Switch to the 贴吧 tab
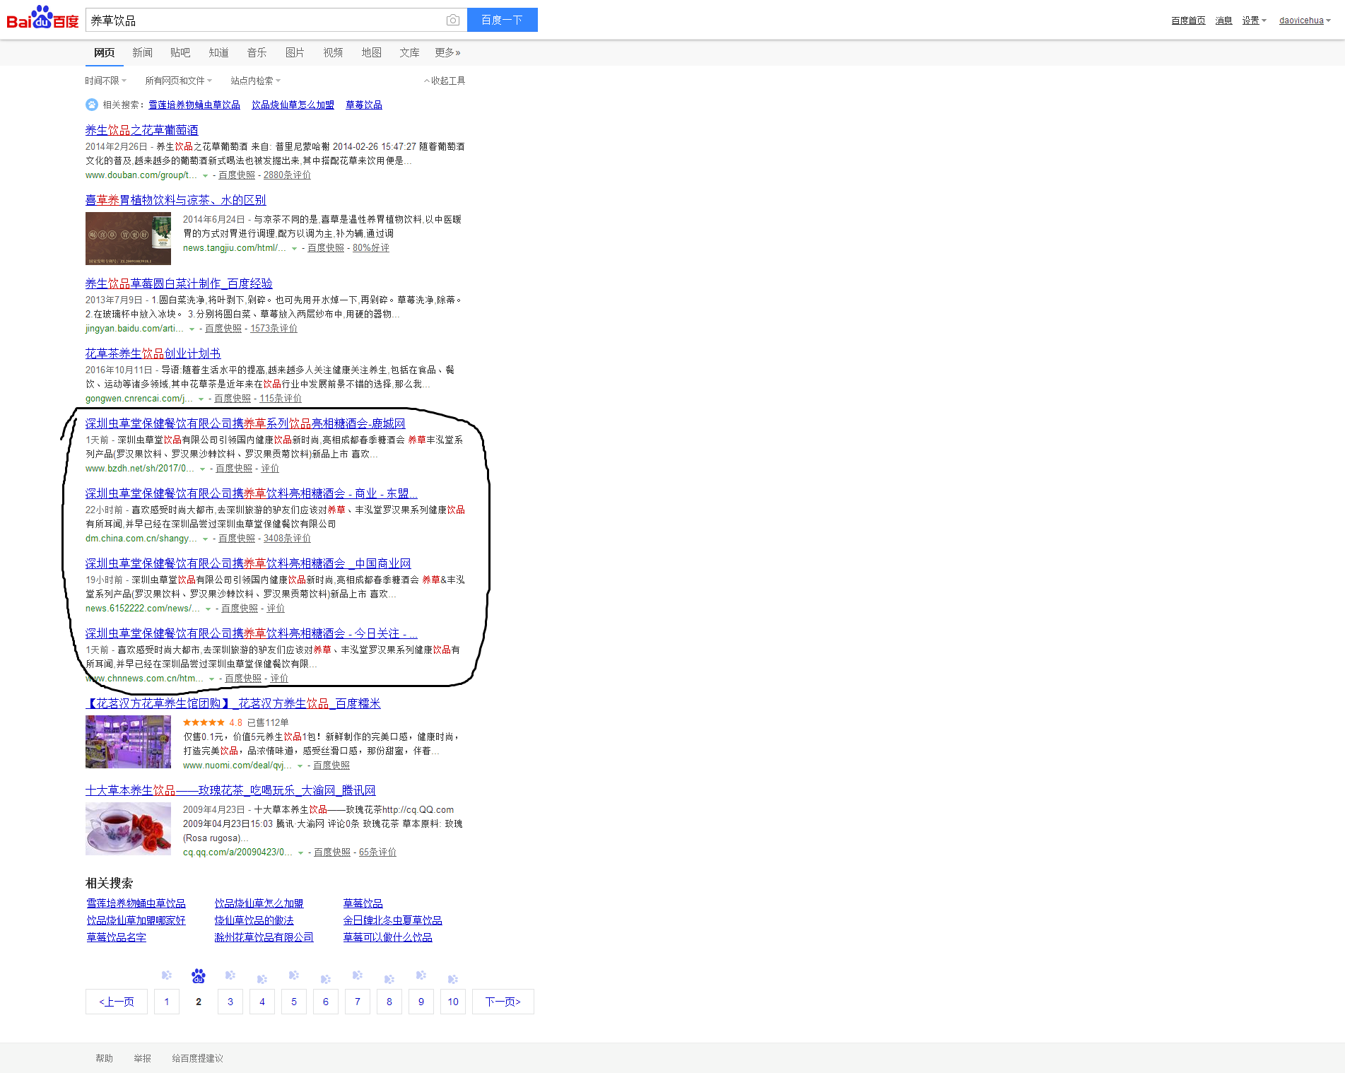 click(180, 52)
